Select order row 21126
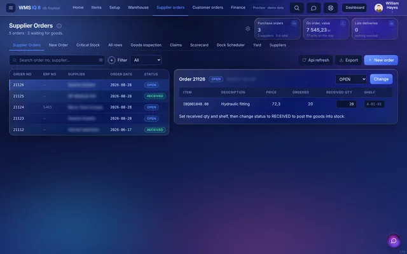Screen dimensions: 407x254 click(x=89, y=85)
